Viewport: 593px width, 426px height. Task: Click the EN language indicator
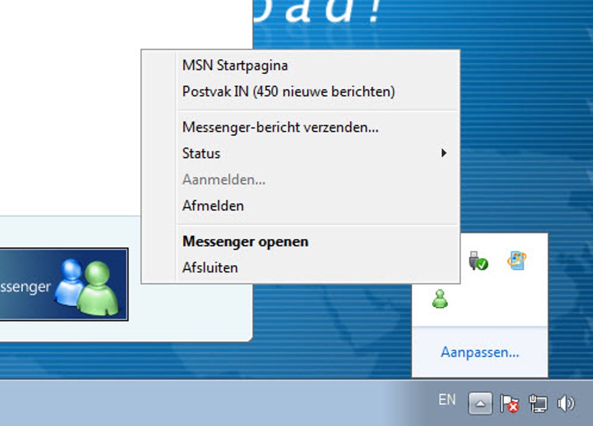pos(447,399)
